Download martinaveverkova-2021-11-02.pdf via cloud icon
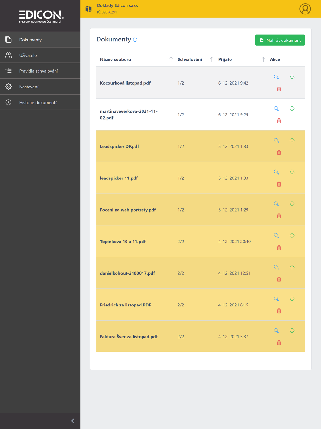This screenshot has width=321, height=429. pyautogui.click(x=292, y=109)
